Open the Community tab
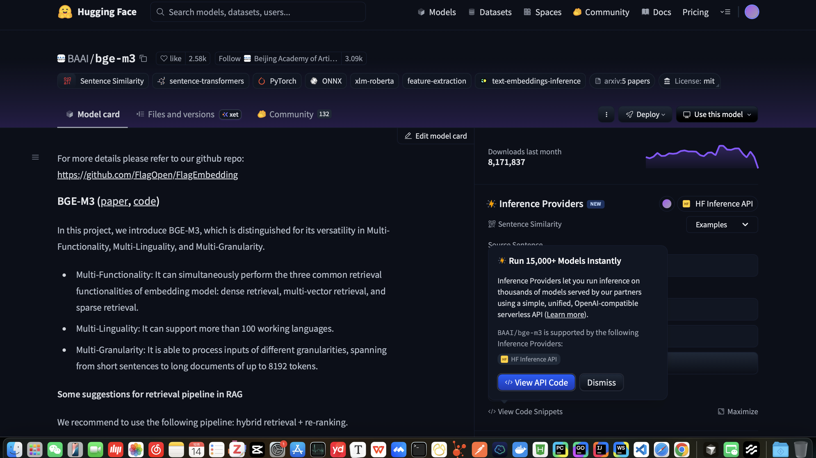Image resolution: width=816 pixels, height=458 pixels. pos(291,114)
